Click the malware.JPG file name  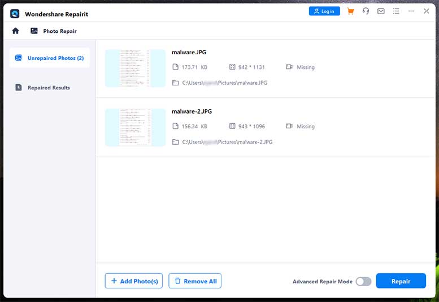point(189,52)
